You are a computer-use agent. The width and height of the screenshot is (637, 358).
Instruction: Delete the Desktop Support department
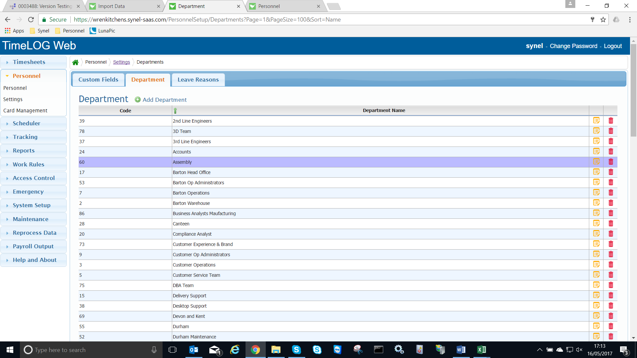pos(611,306)
